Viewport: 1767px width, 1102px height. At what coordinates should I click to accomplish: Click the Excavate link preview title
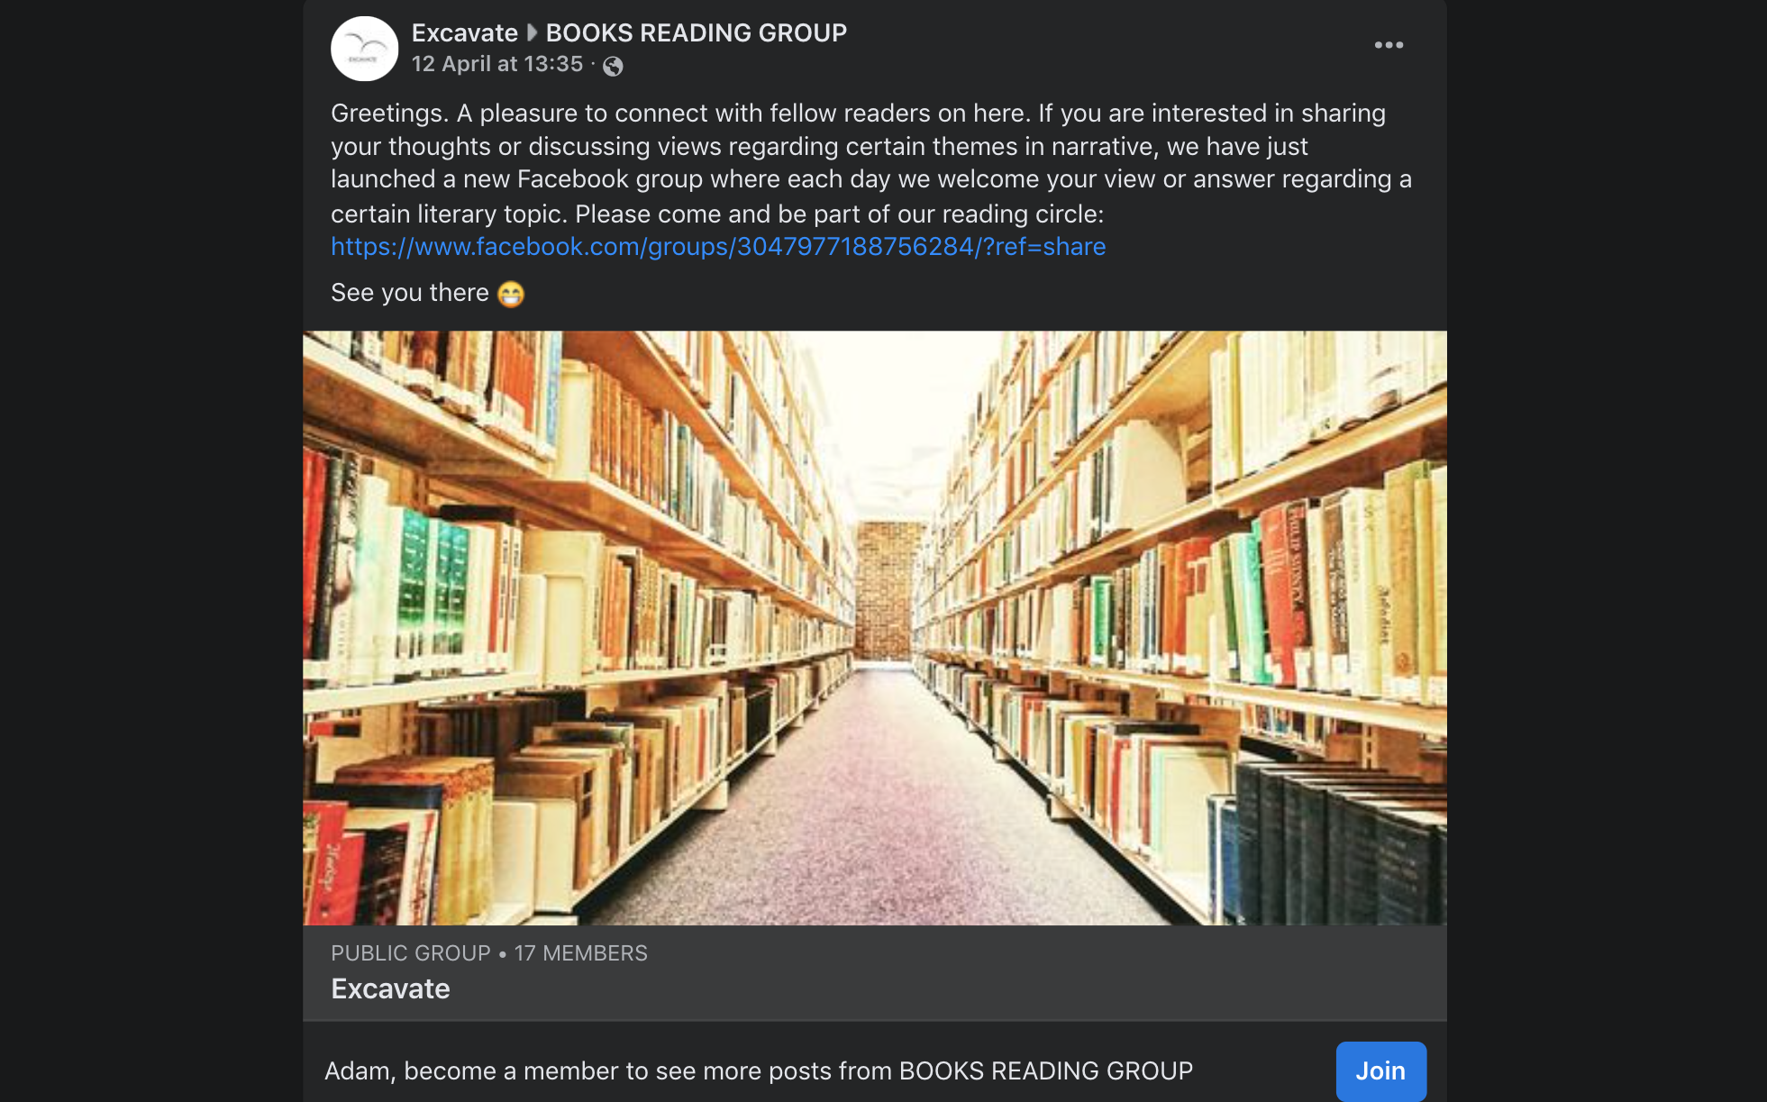click(390, 988)
